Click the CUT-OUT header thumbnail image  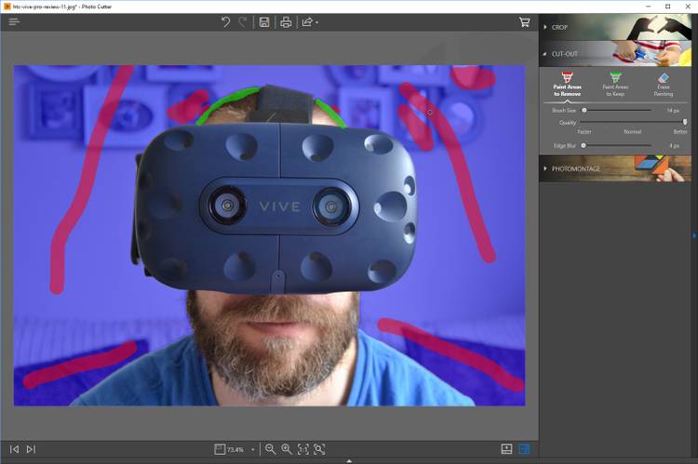click(x=651, y=54)
